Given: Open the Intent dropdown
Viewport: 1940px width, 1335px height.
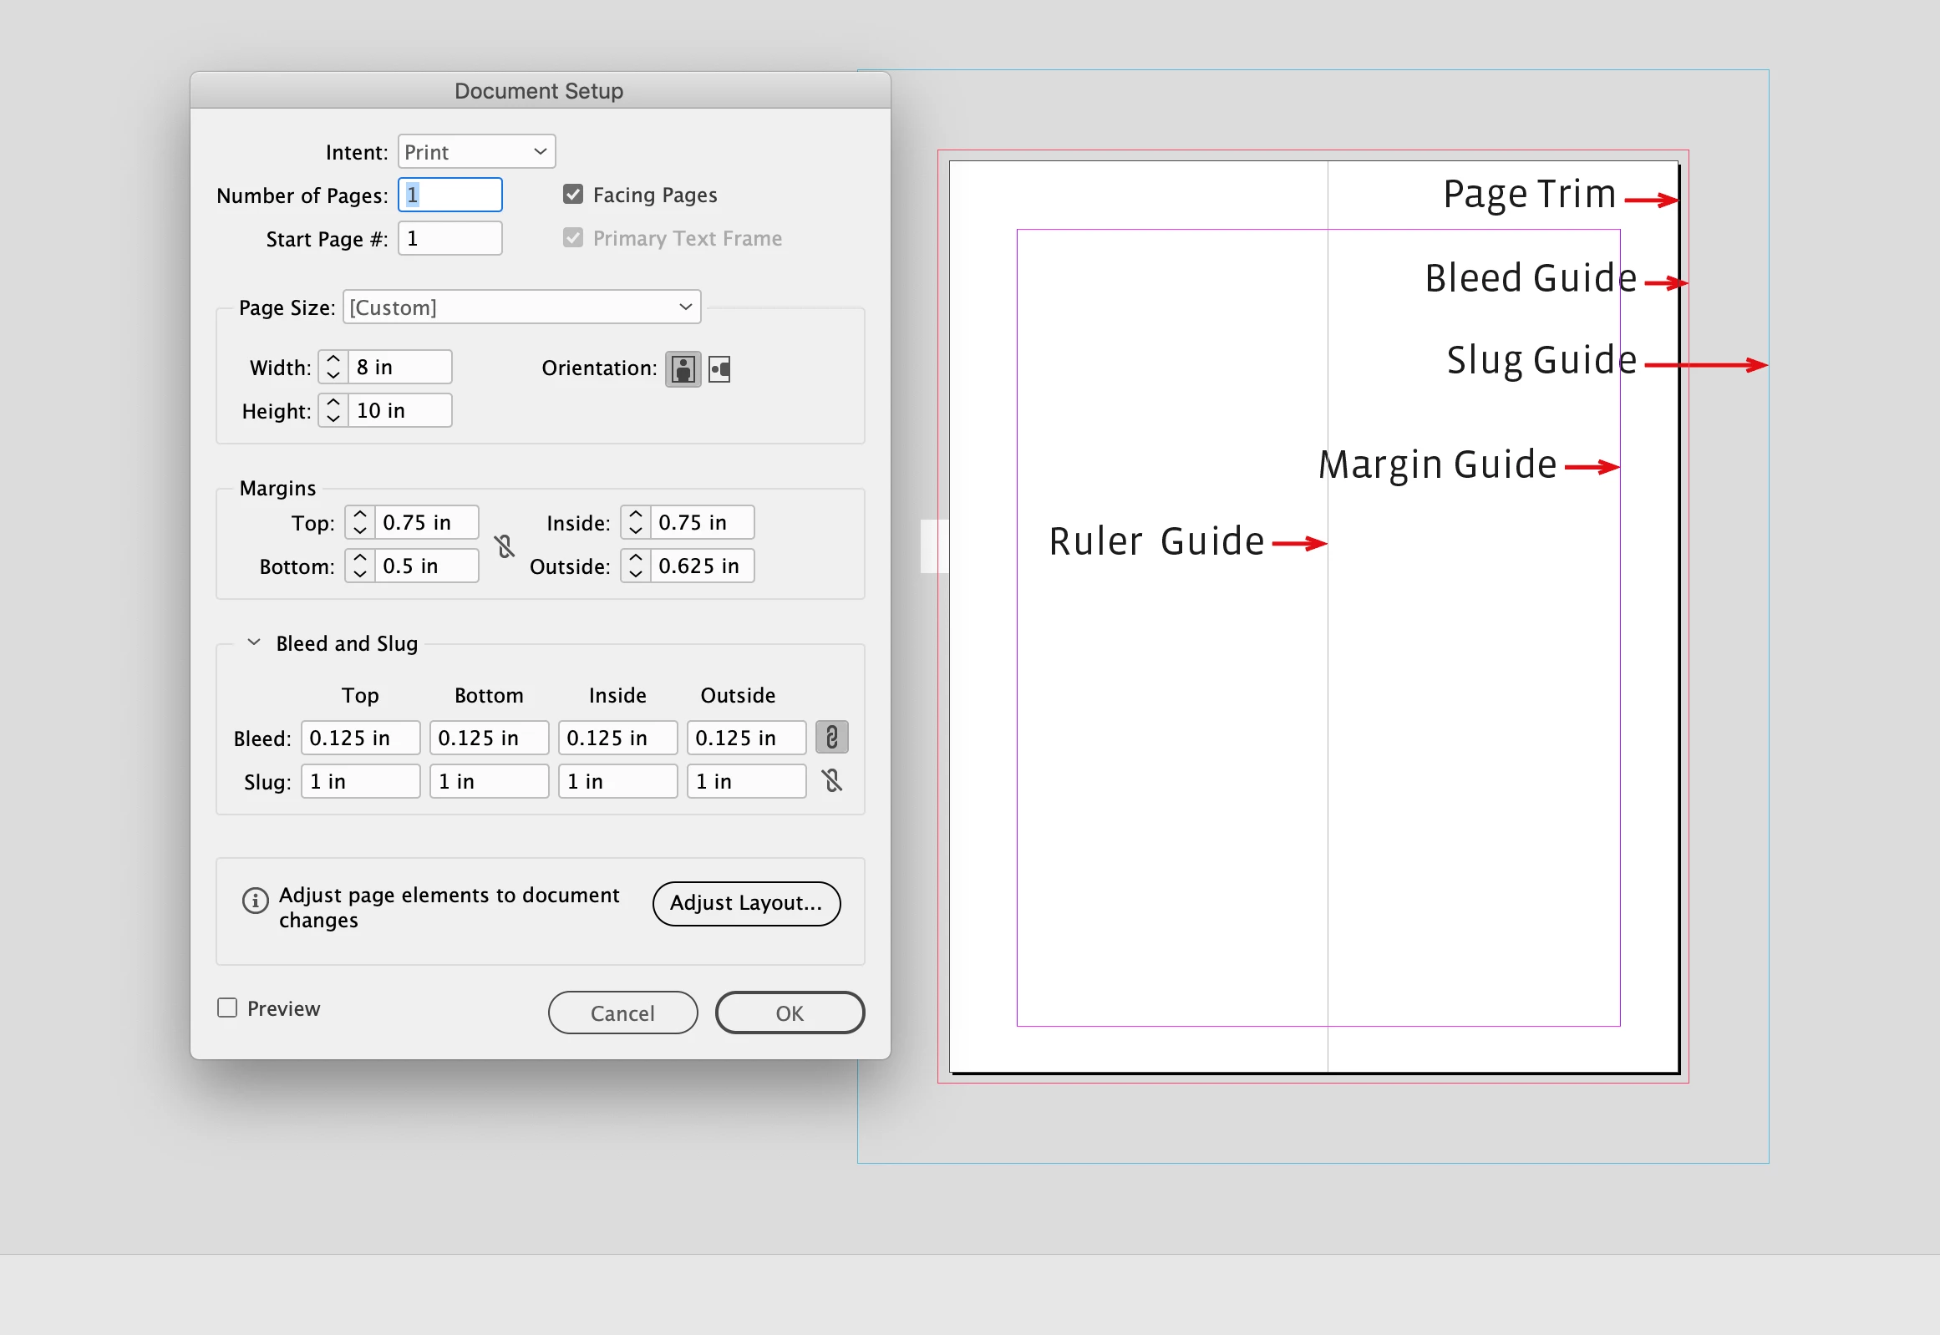Looking at the screenshot, I should click(x=476, y=151).
